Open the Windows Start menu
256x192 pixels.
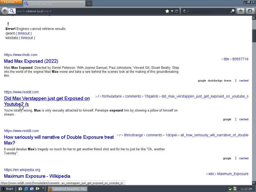coord(7,189)
